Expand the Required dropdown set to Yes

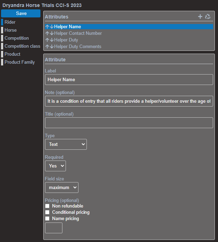click(x=55, y=166)
